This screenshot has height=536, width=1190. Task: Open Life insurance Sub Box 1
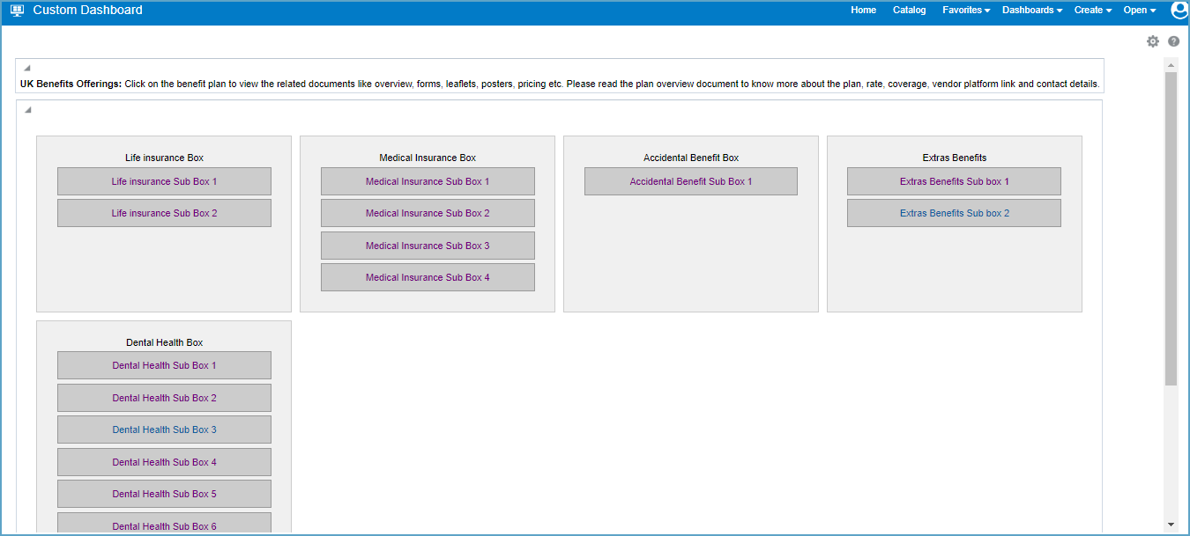tap(164, 181)
